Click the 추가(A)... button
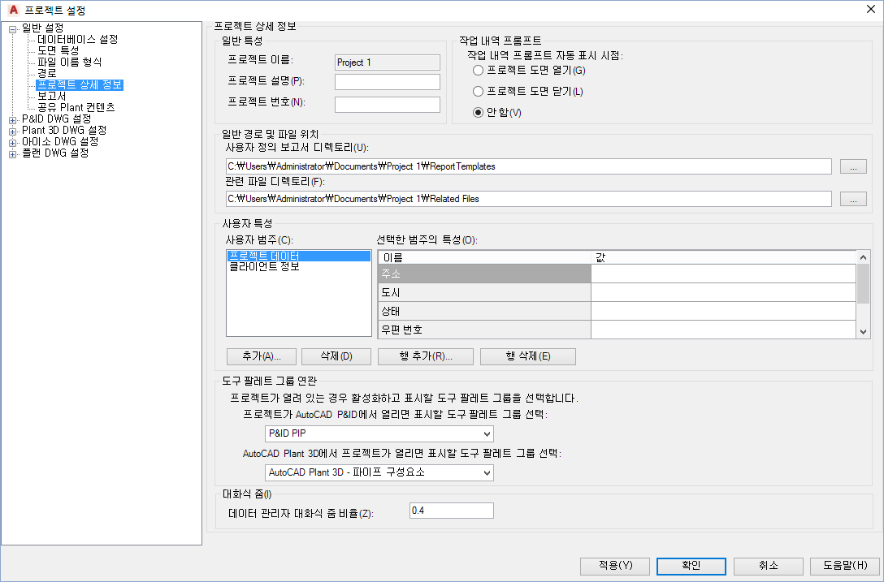 [x=262, y=356]
